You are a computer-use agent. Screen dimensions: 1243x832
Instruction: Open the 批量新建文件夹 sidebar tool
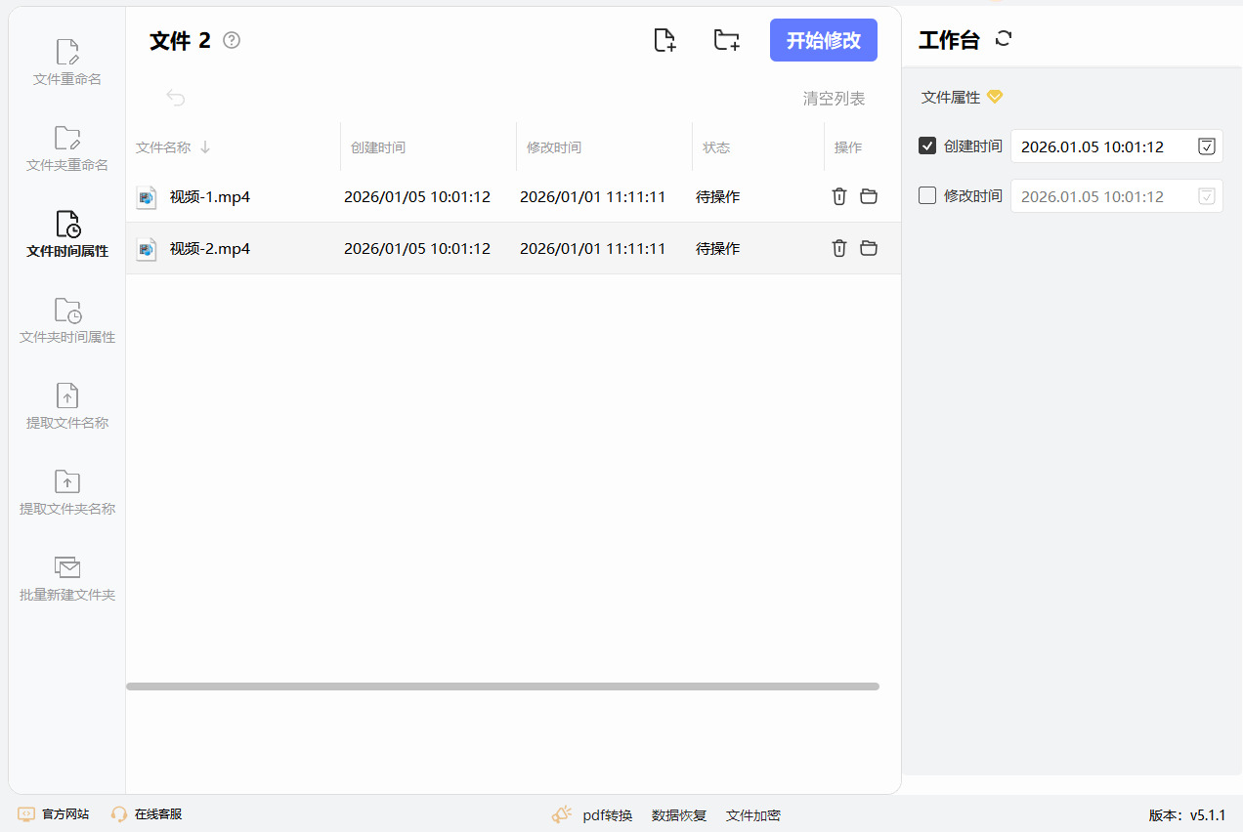pyautogui.click(x=67, y=579)
